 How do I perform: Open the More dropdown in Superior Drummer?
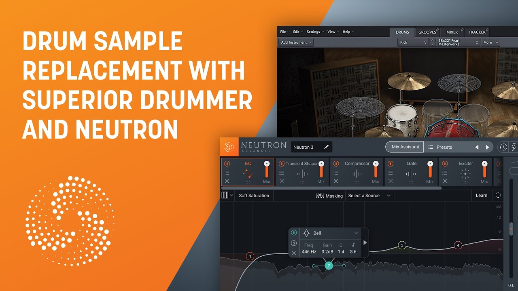click(490, 42)
